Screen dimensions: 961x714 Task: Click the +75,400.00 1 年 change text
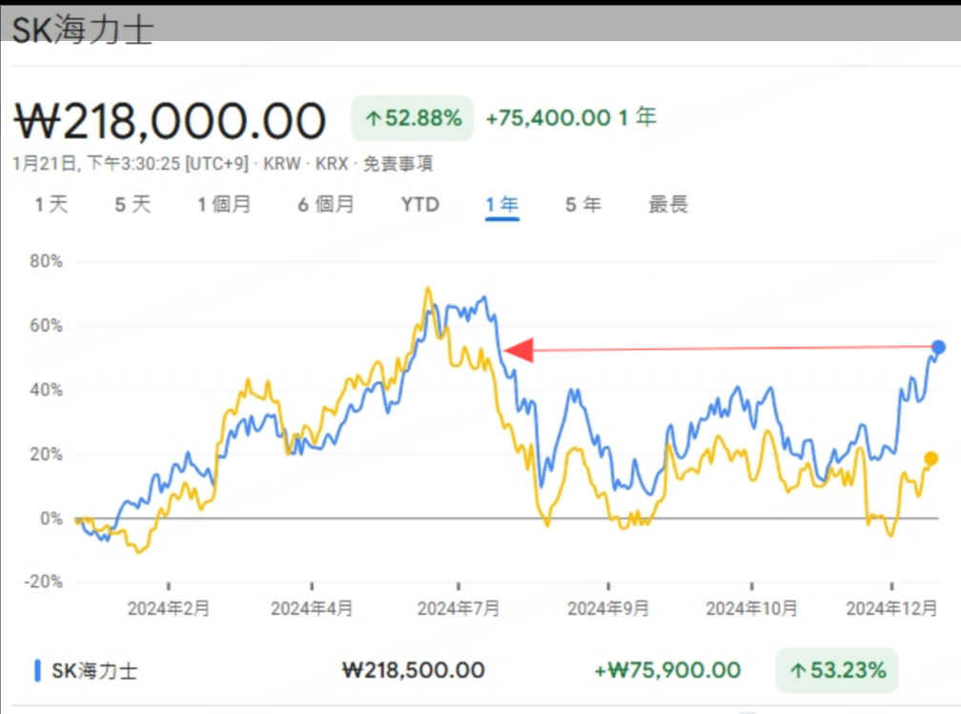click(571, 117)
